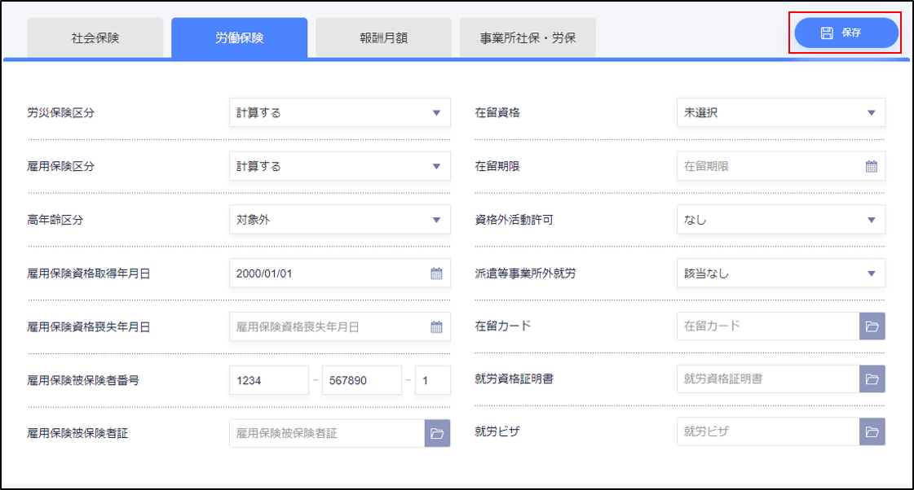Open the 在留期限 calendar icon
This screenshot has width=914, height=490.
pyautogui.click(x=871, y=166)
